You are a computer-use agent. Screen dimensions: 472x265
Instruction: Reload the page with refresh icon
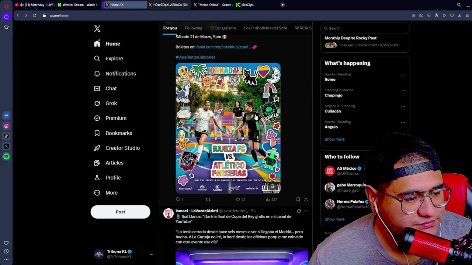click(34, 15)
